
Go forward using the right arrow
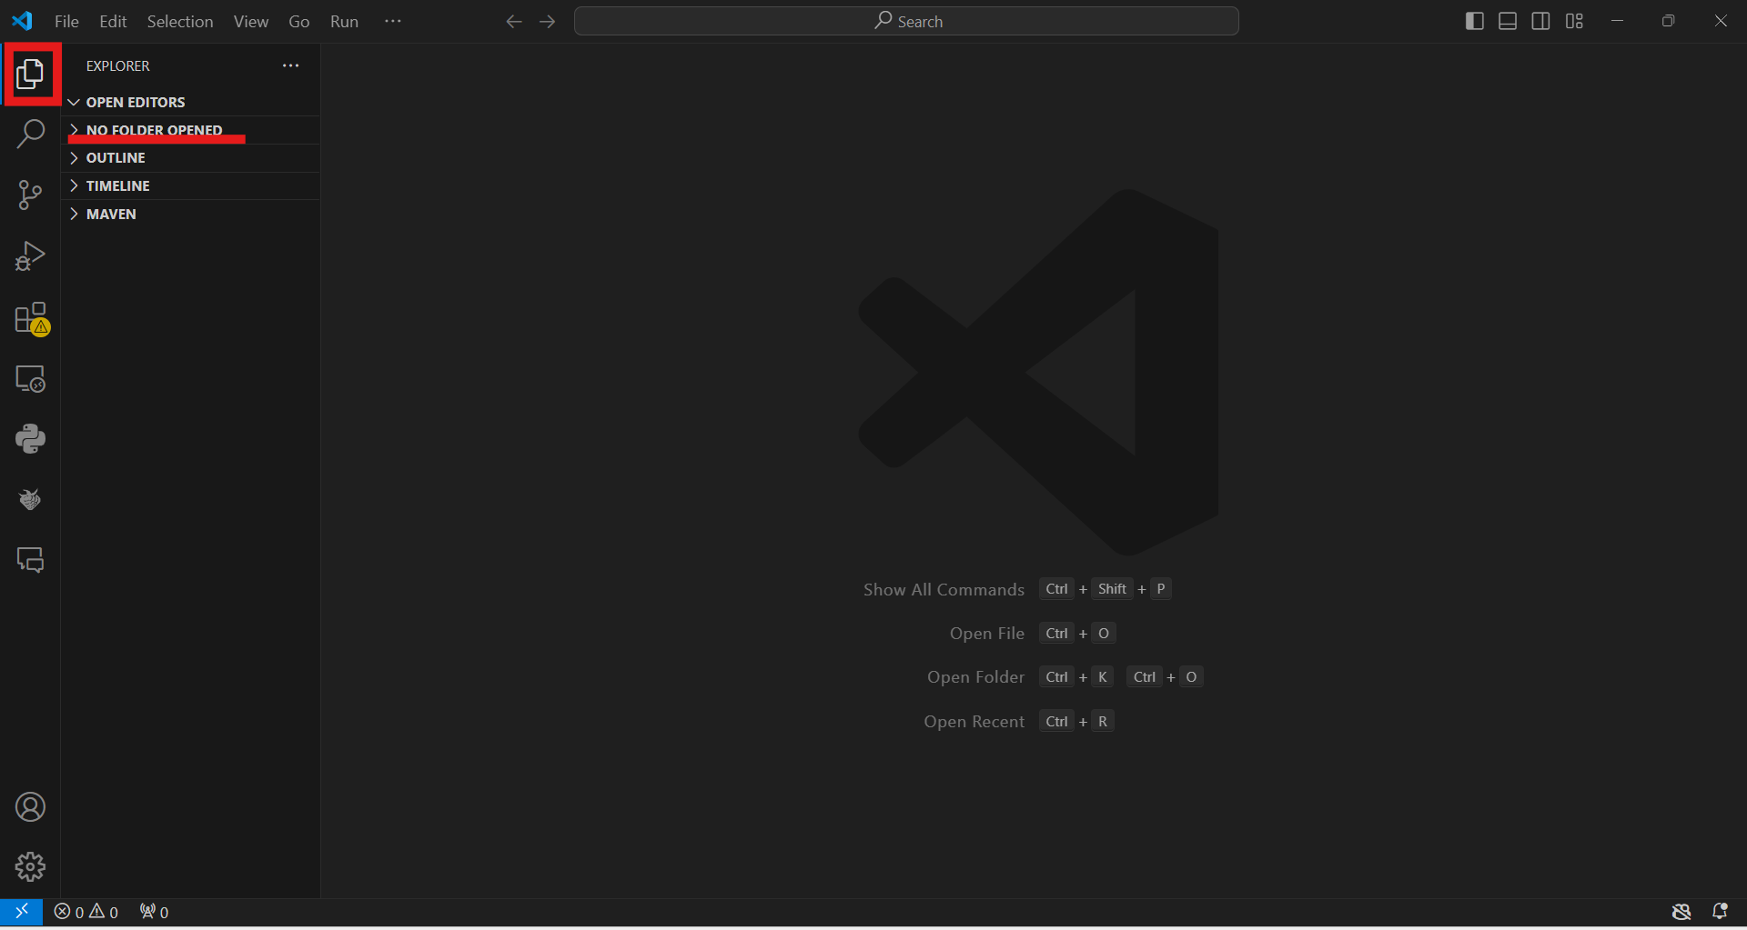[x=547, y=21]
